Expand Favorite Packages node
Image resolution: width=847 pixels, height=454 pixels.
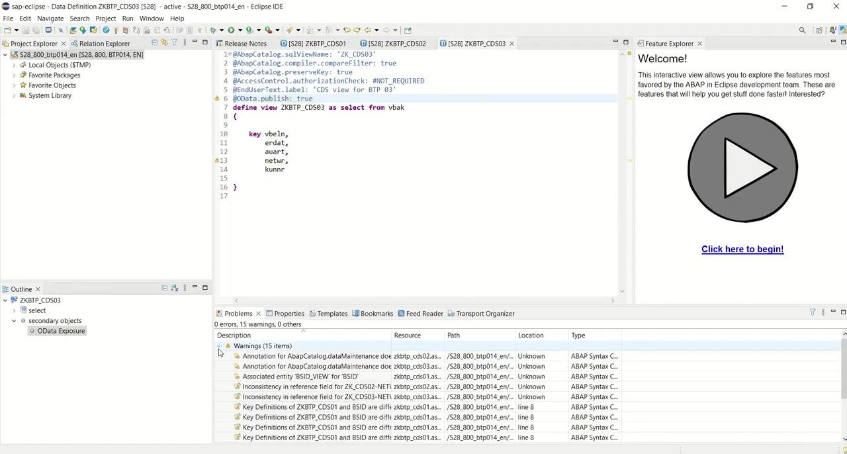point(14,75)
